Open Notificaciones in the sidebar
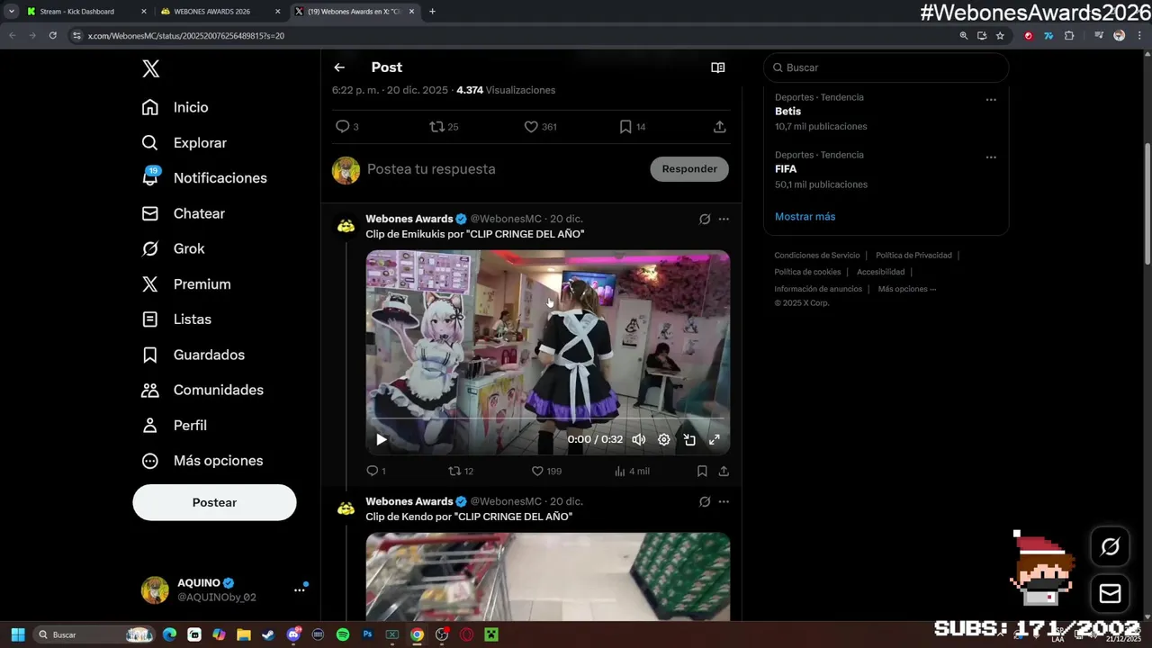Viewport: 1152px width, 648px height. [204, 178]
